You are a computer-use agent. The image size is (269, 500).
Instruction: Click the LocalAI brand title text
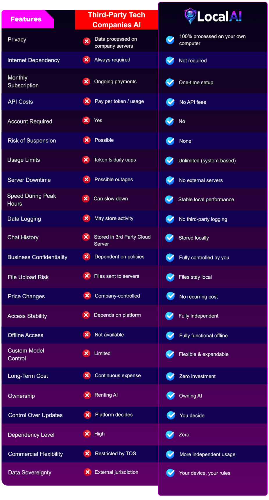pos(219,17)
